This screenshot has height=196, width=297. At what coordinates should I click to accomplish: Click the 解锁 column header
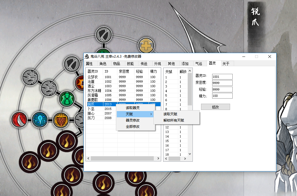[183, 72]
